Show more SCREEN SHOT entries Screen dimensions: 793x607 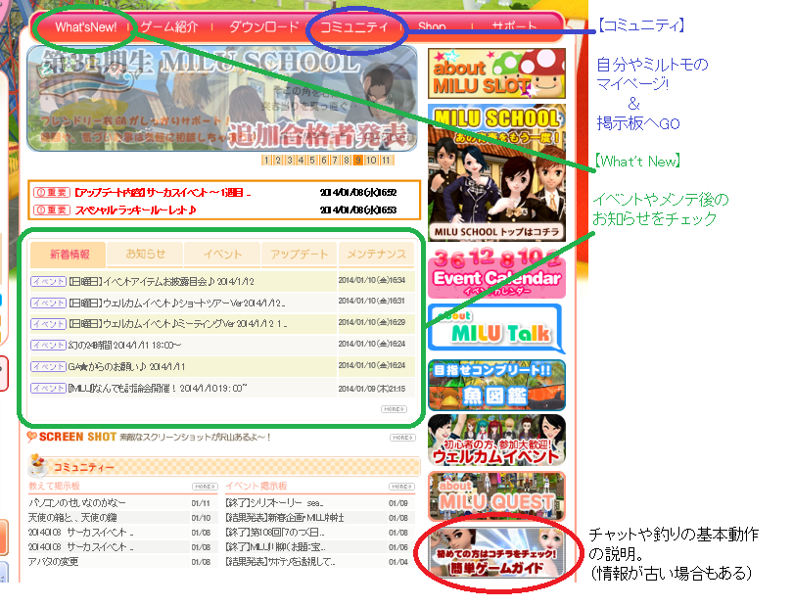click(401, 438)
